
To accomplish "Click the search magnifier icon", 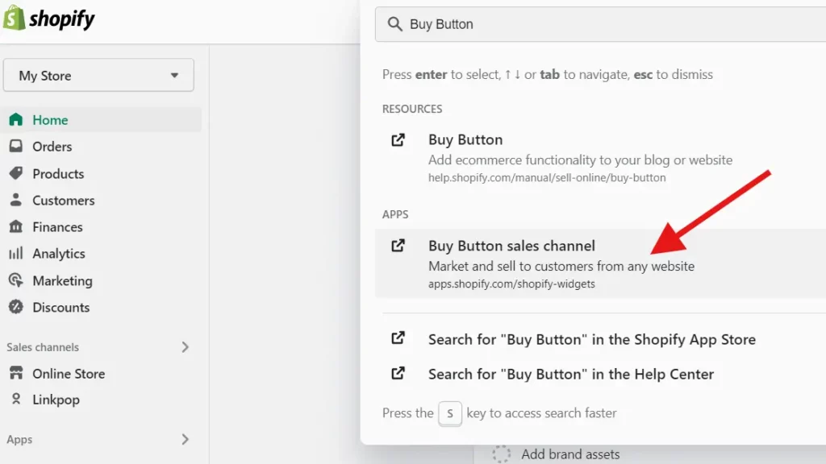I will coord(394,24).
